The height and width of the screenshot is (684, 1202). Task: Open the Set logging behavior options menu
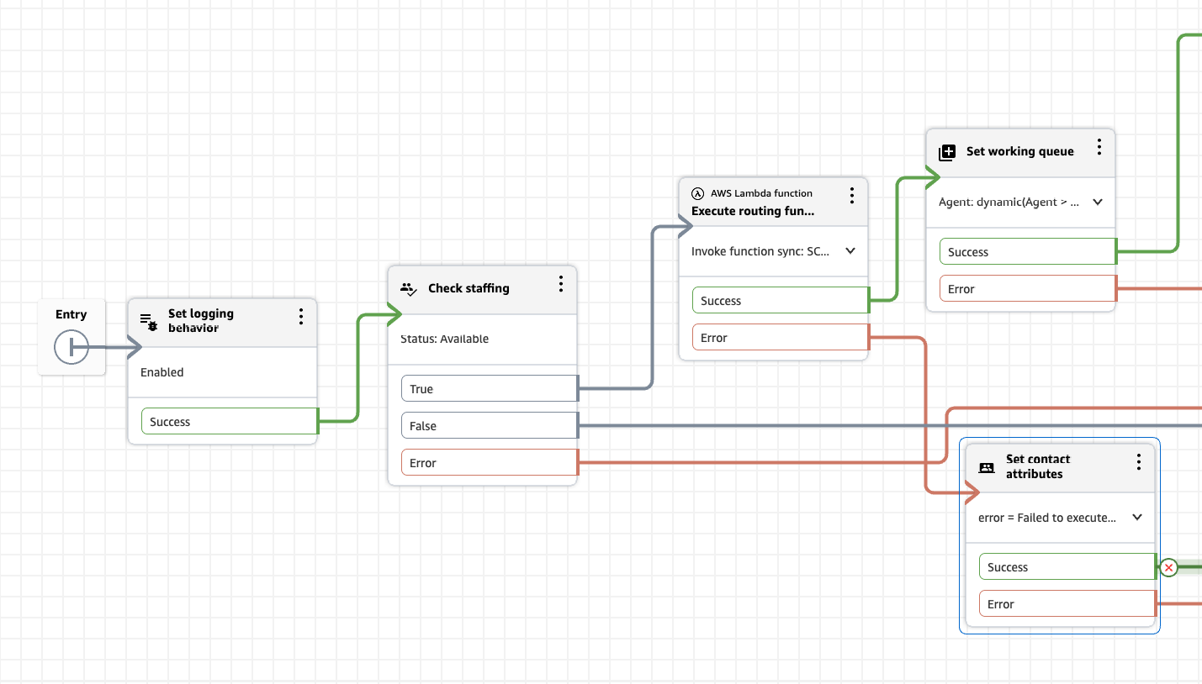[x=300, y=317]
